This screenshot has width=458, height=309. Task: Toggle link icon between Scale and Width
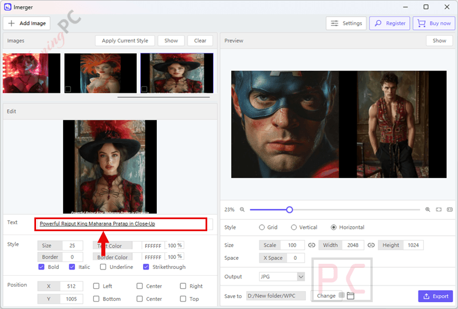pyautogui.click(x=311, y=245)
